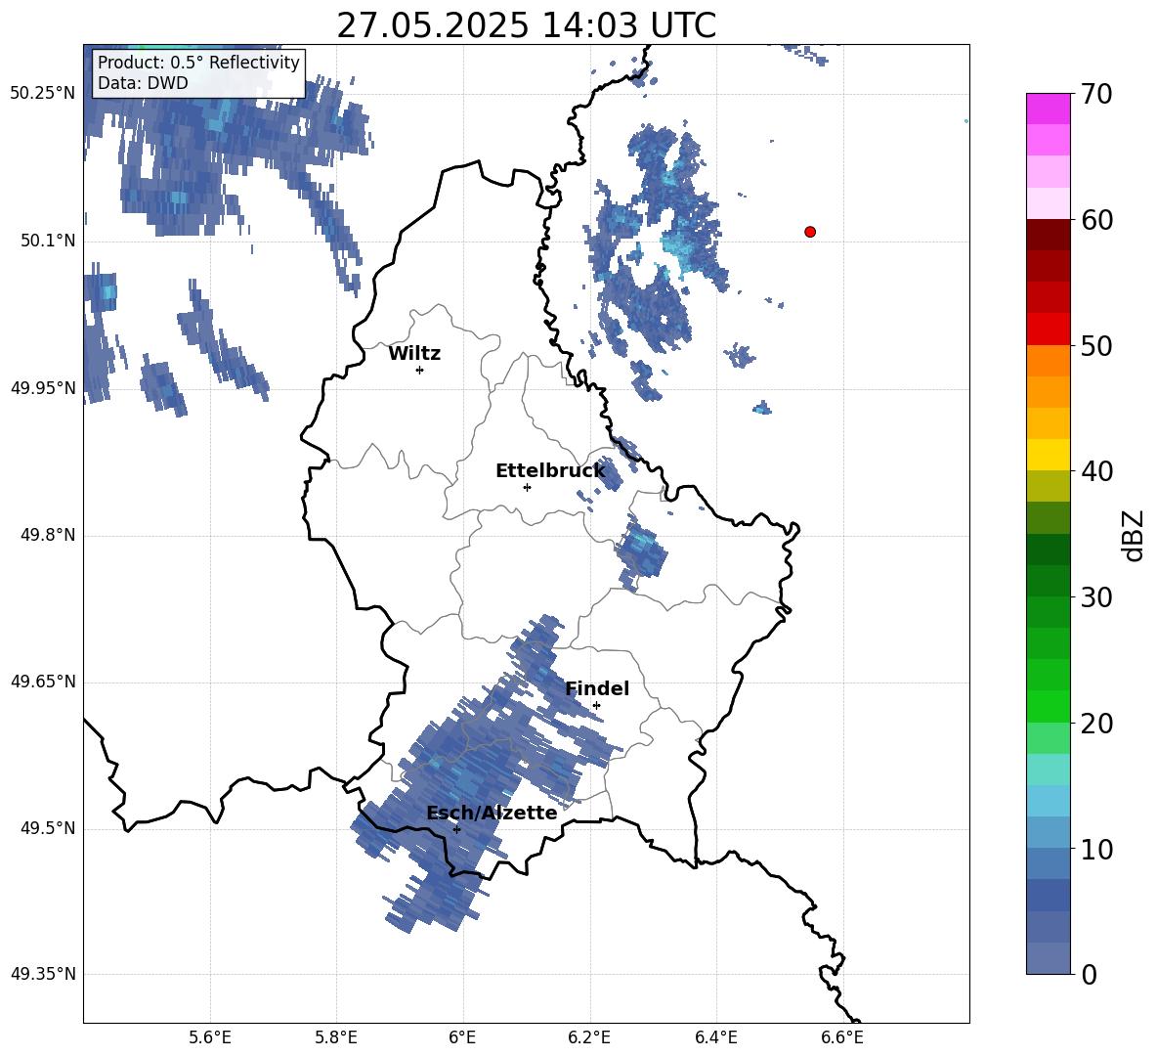Click the Ettelbruck station cross marker
1157x1057 pixels.
click(527, 487)
